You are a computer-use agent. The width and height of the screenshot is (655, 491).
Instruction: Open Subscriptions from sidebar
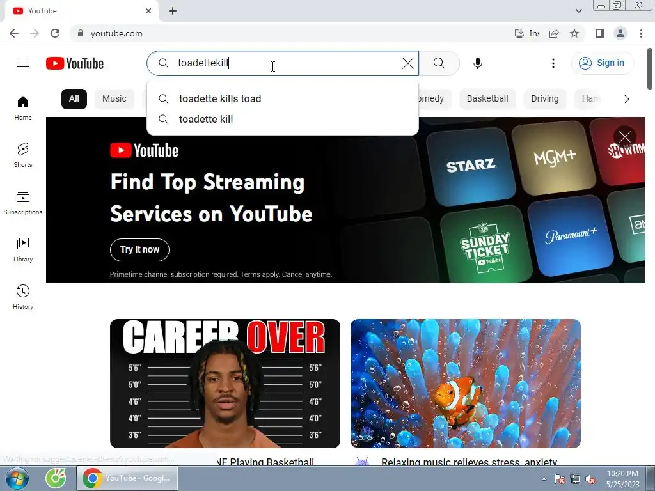23,203
